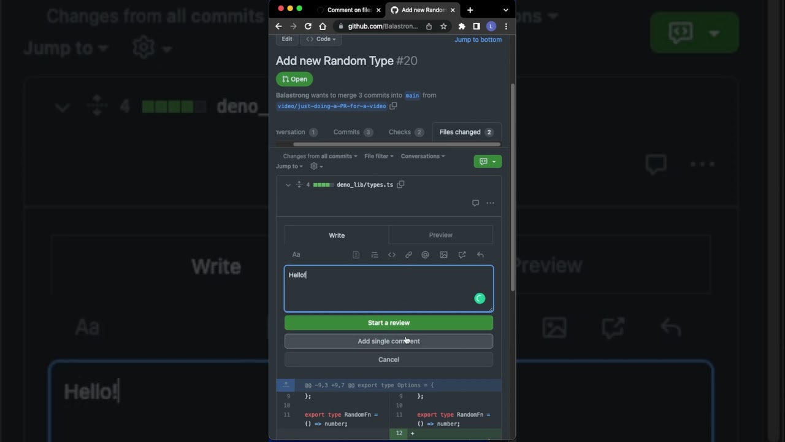Close the Add new Random browser tab
This screenshot has height=442, width=785.
coord(453,10)
